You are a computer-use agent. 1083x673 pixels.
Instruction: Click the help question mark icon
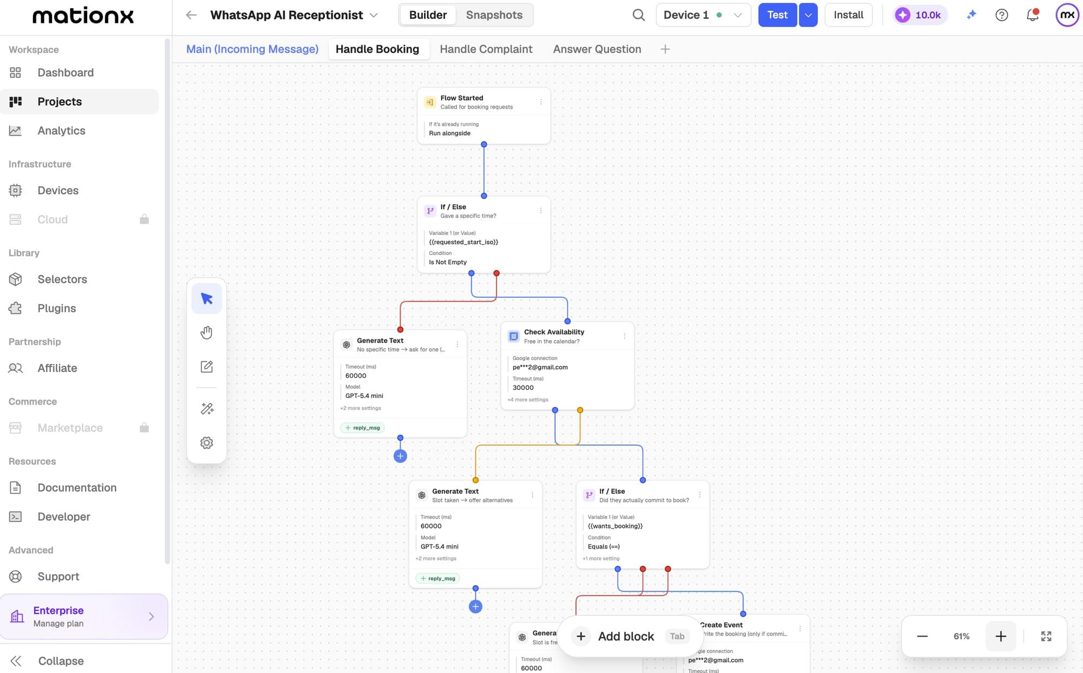click(x=1002, y=15)
